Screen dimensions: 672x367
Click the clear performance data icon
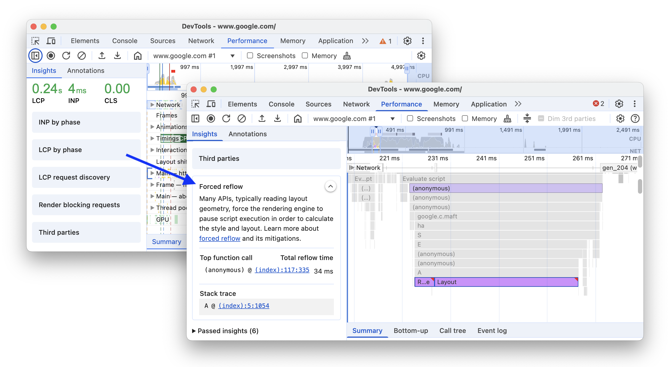(242, 118)
